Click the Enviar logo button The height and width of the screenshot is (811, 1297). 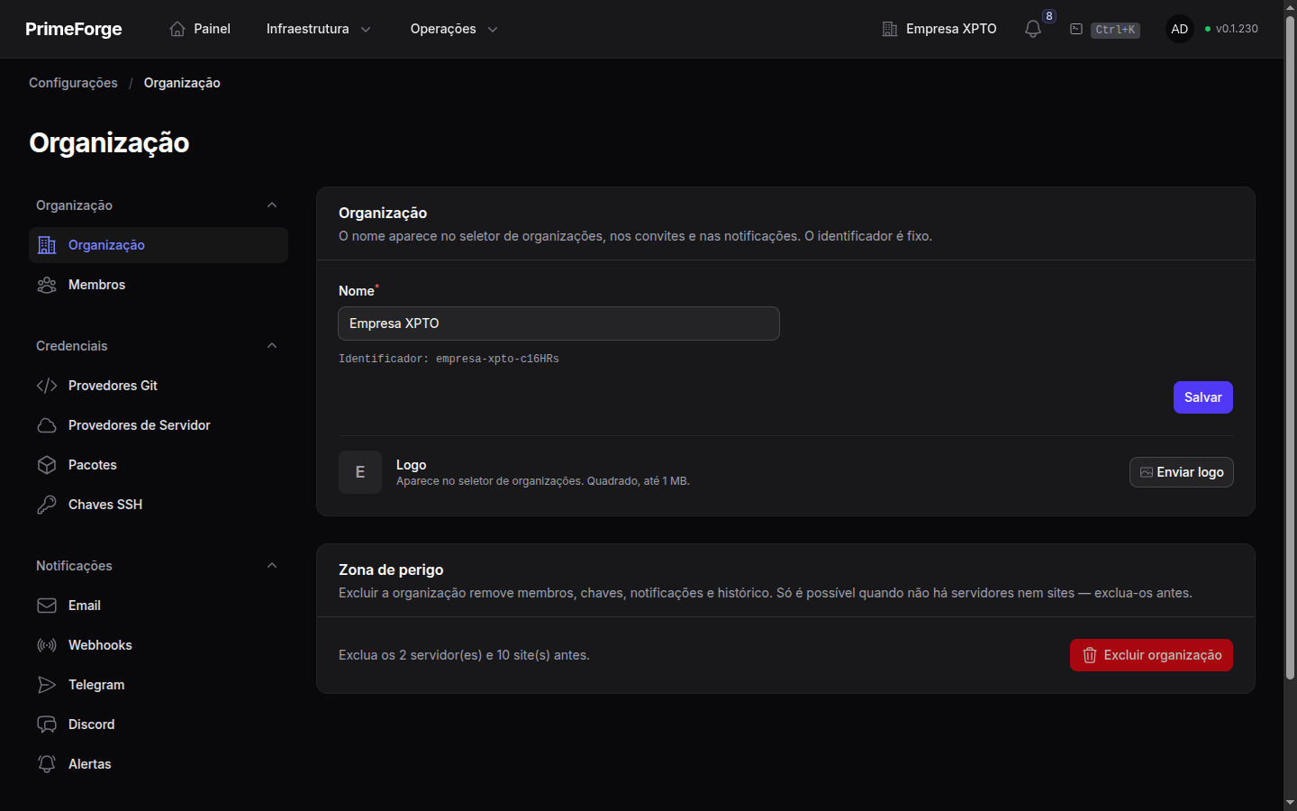[x=1181, y=472]
